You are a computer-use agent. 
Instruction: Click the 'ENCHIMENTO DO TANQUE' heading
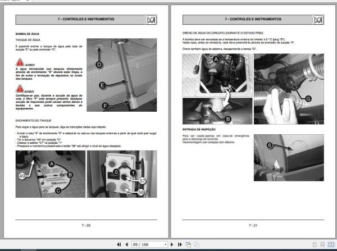click(33, 121)
